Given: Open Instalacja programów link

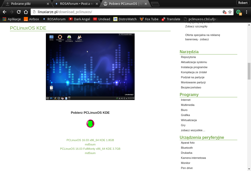Looking at the screenshot, I should coord(194,67).
